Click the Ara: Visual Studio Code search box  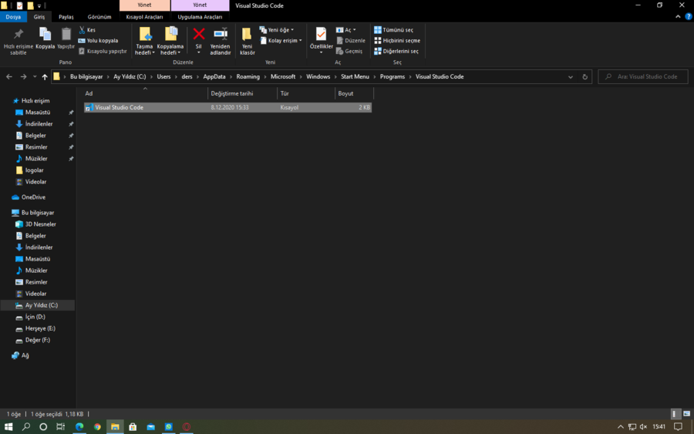click(x=643, y=76)
